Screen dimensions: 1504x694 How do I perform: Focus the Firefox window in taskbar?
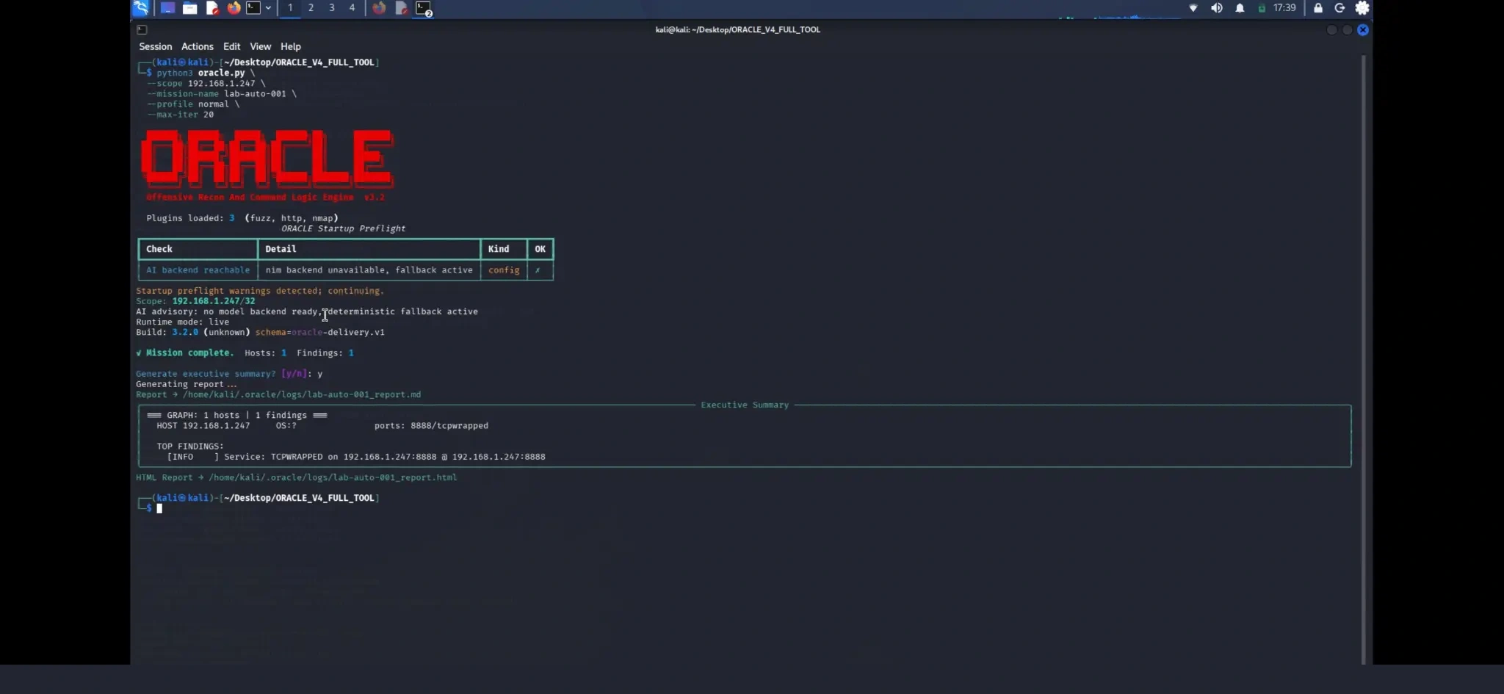pos(379,8)
